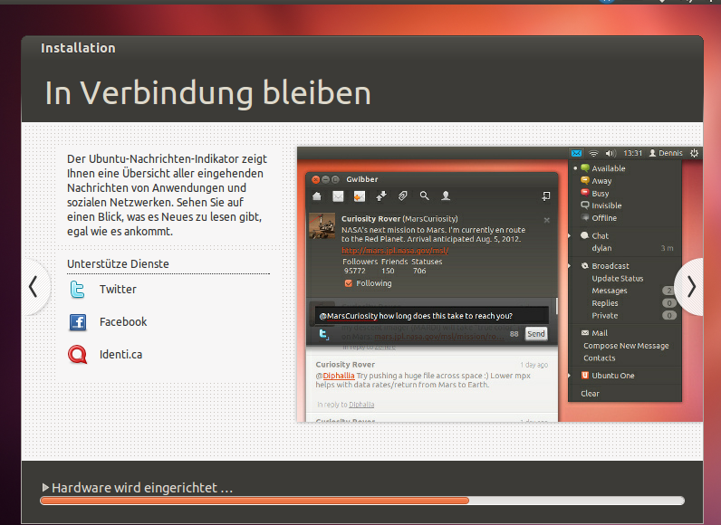The image size is (721, 525).
Task: Click the Identi.ca icon in services list
Action: click(77, 355)
